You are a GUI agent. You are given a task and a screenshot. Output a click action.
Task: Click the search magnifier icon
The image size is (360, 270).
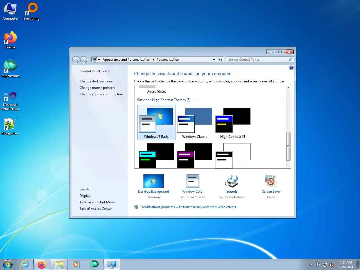[x=290, y=60]
